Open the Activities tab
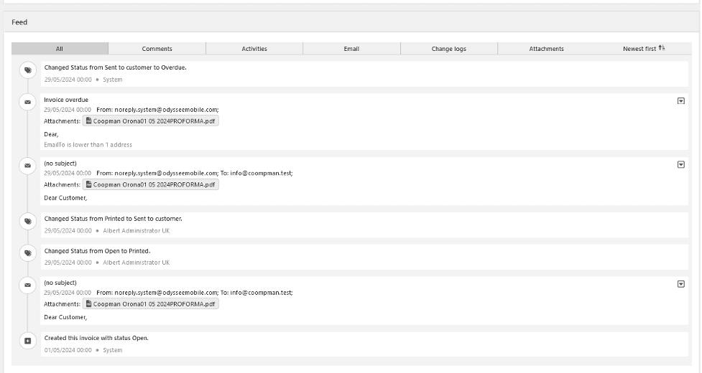702x373 pixels. point(254,49)
